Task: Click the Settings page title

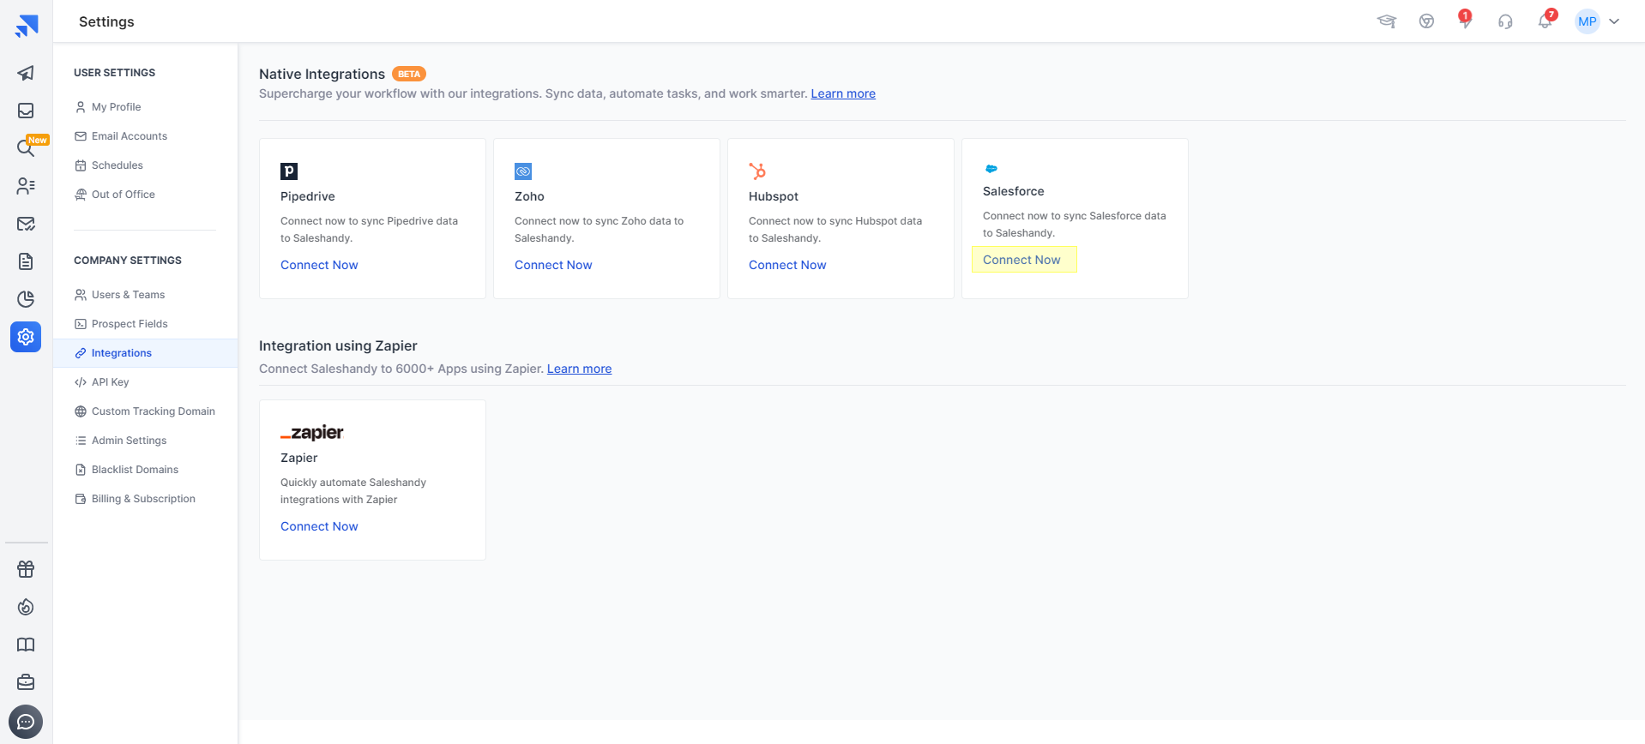Action: pos(106,21)
